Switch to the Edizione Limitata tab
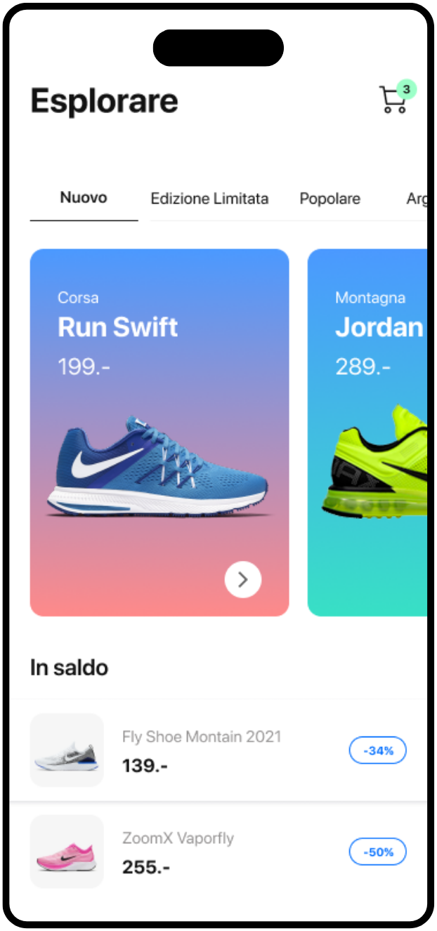Screen dimensions: 437x931 point(209,199)
